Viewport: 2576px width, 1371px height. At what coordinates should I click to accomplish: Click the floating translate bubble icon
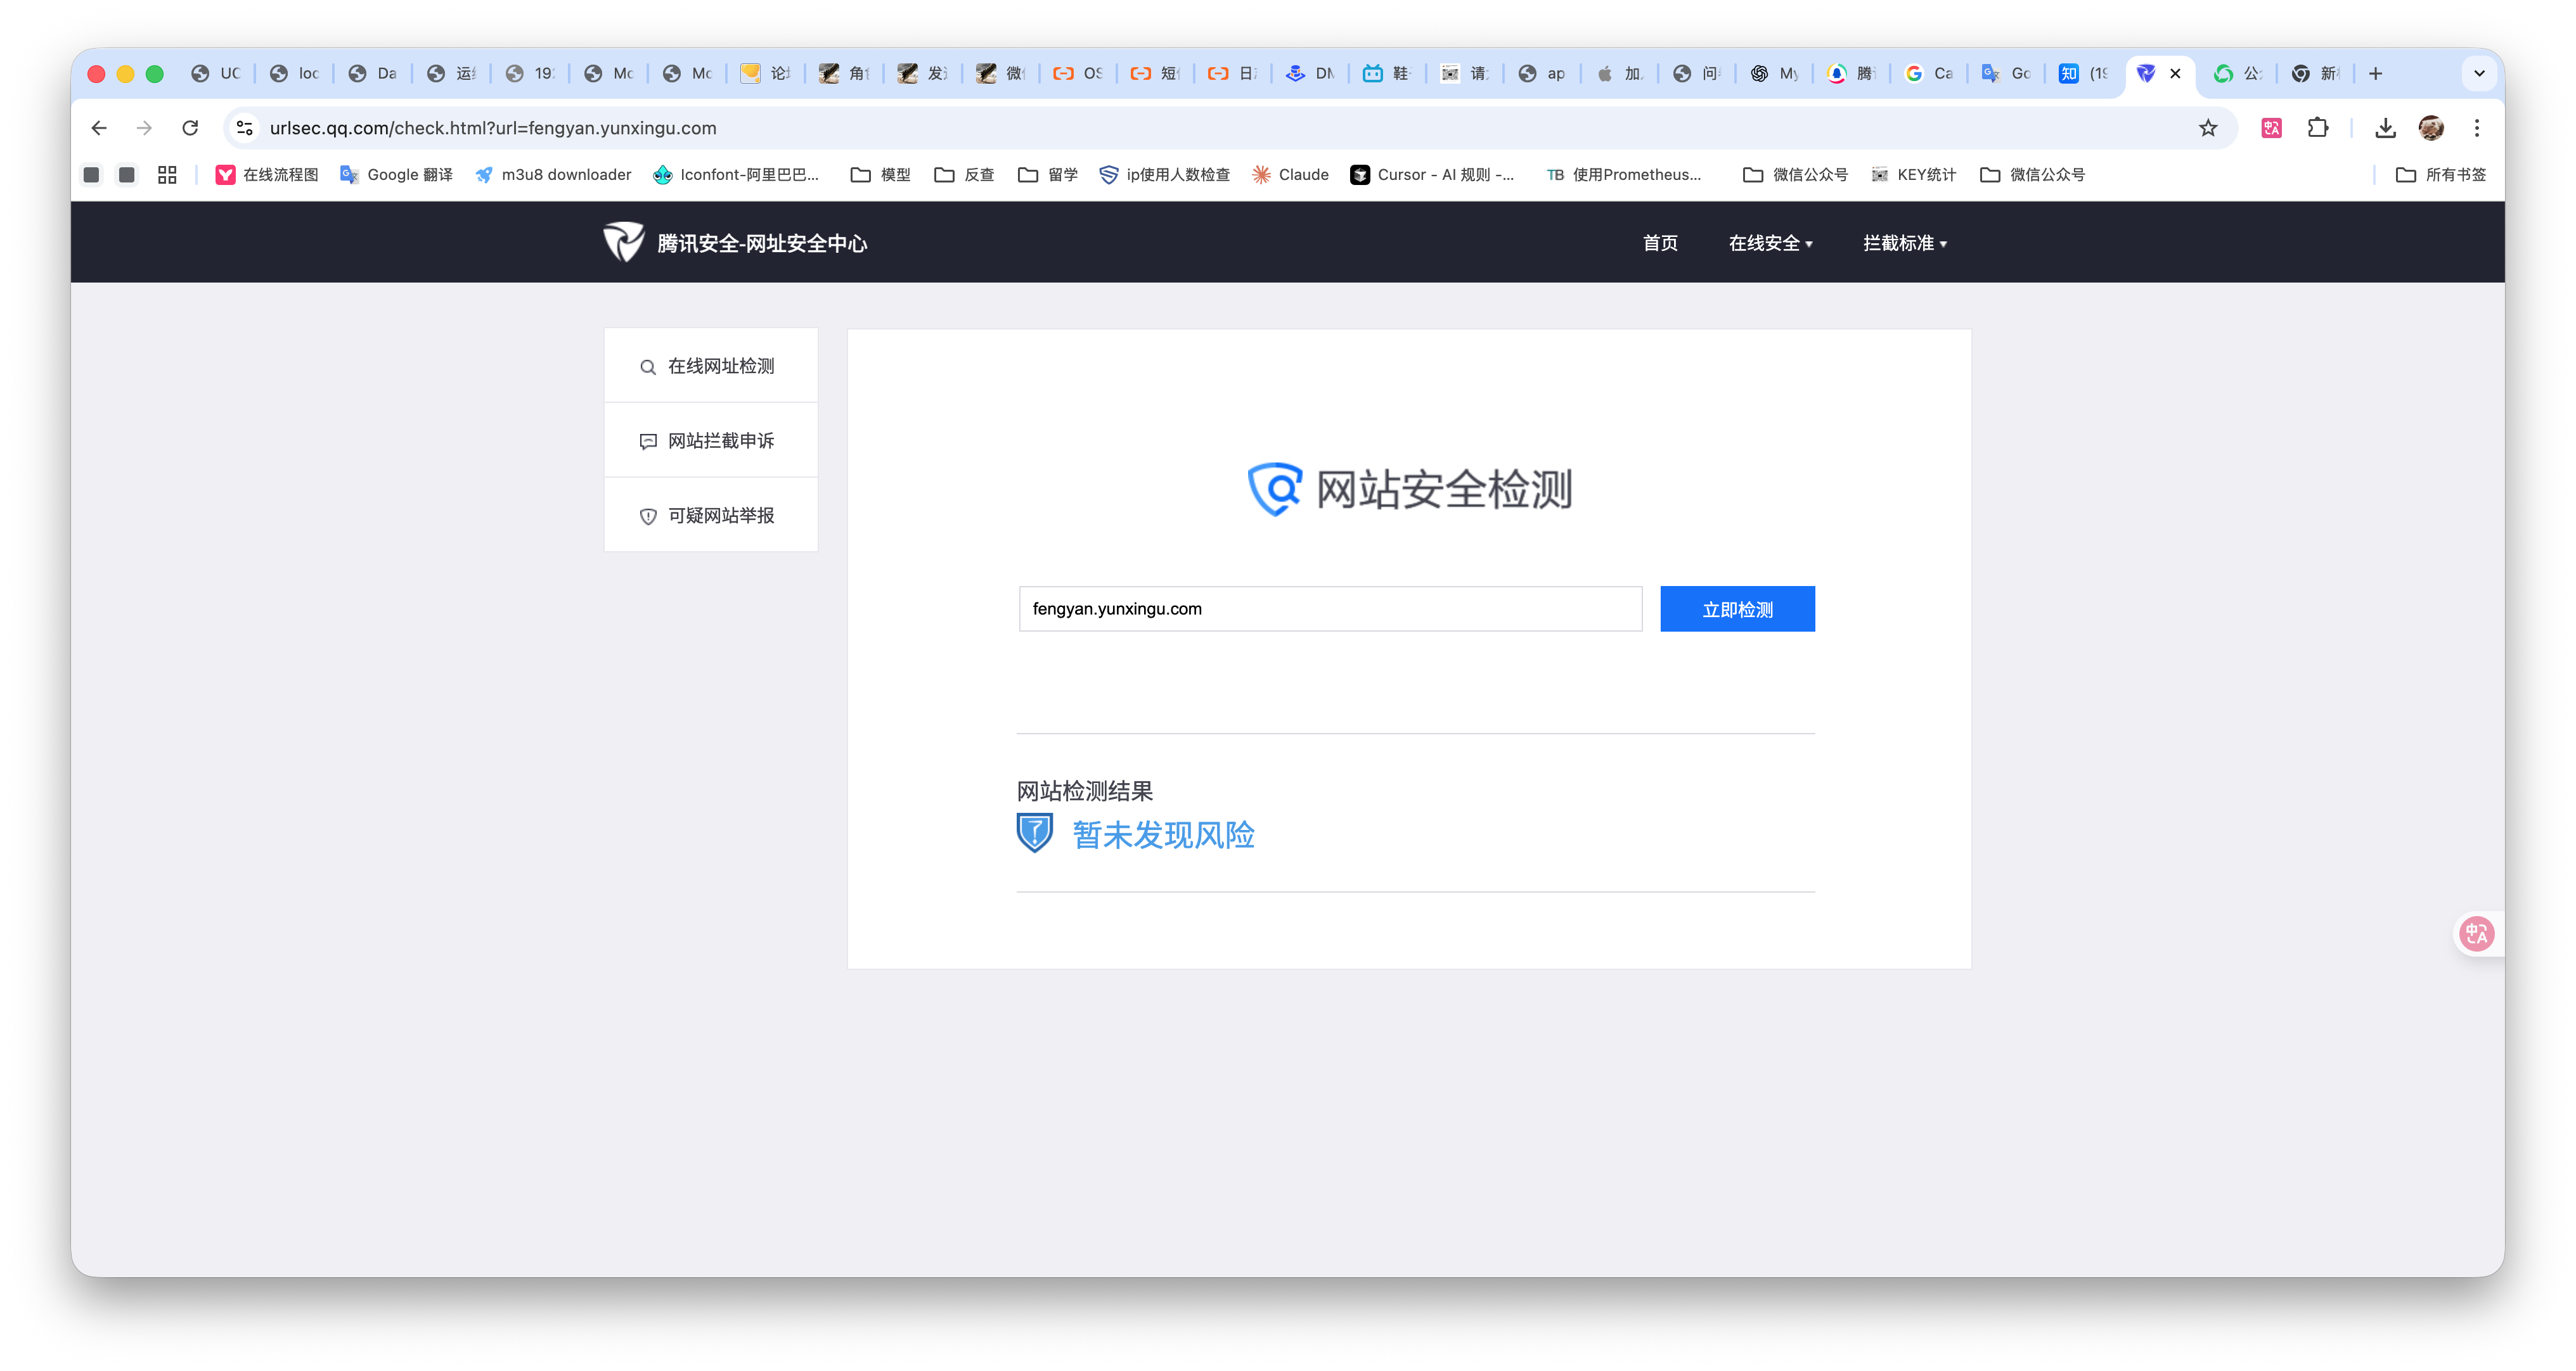coord(2477,934)
